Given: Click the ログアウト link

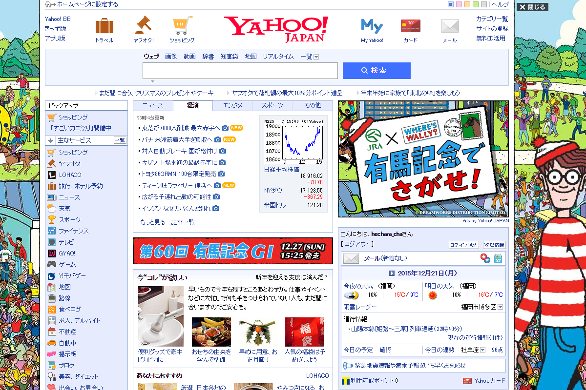Looking at the screenshot, I should pos(357,244).
